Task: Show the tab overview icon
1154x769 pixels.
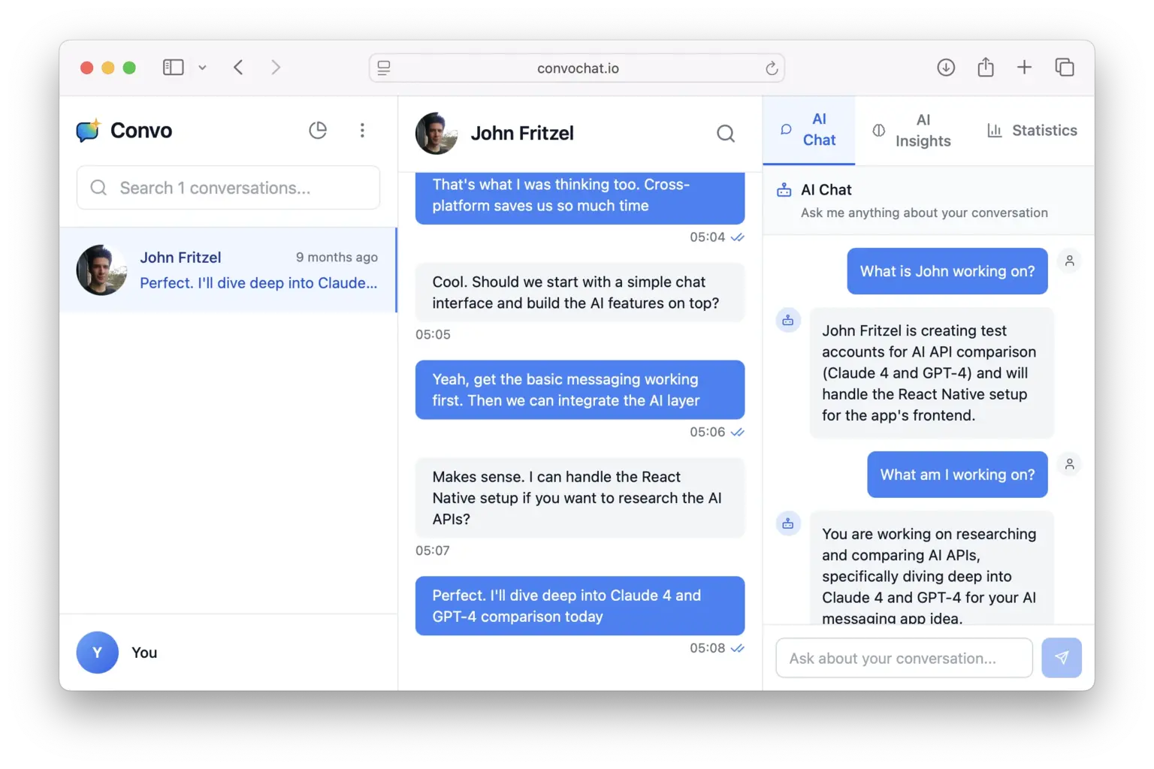Action: click(x=1065, y=67)
